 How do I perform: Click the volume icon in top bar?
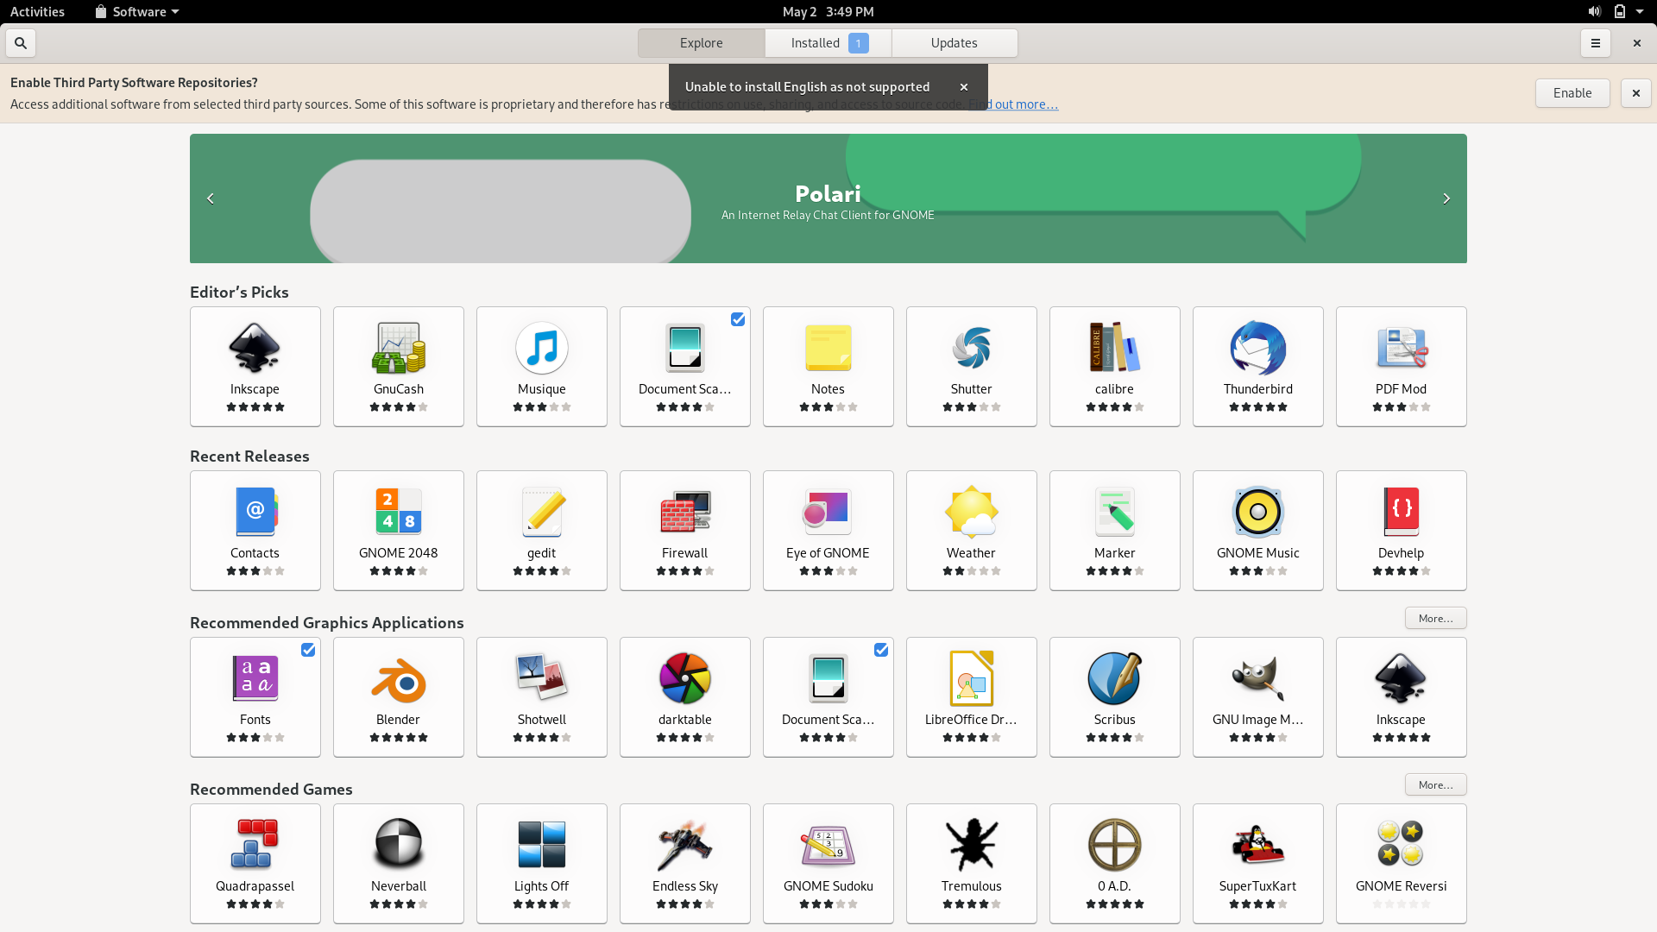click(1594, 12)
